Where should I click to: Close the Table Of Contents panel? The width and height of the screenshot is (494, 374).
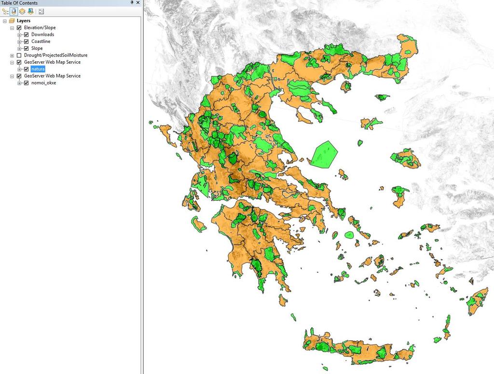[x=138, y=2]
